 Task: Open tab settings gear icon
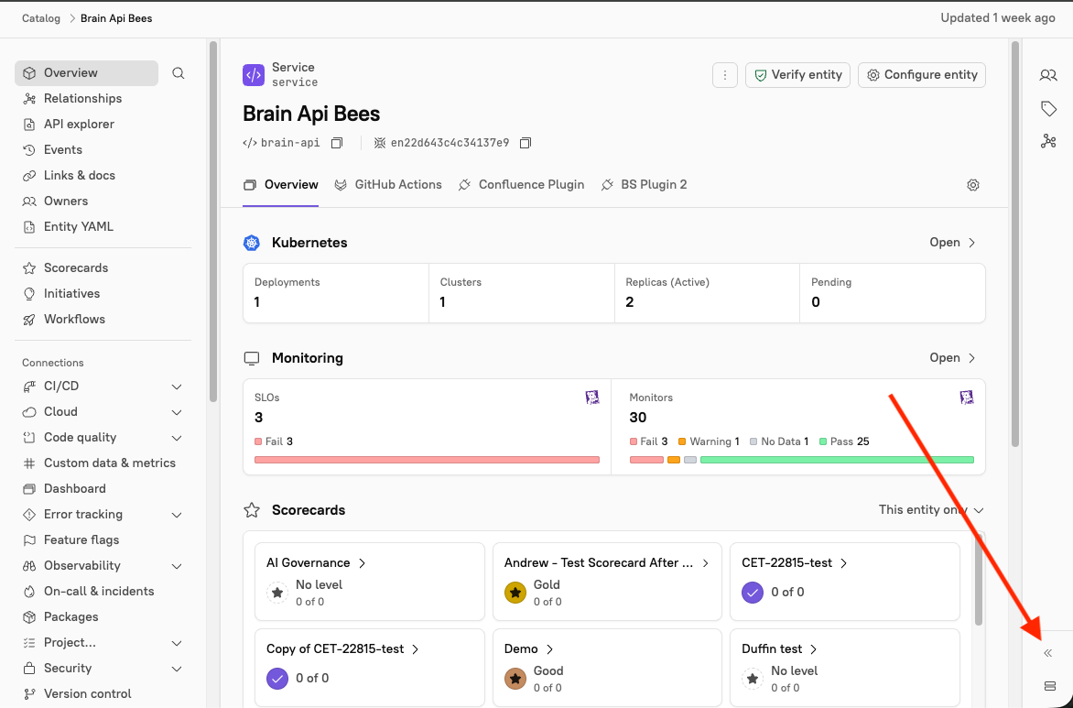click(x=973, y=185)
